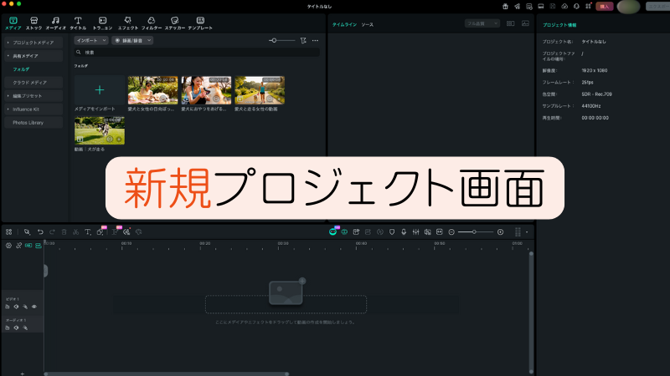Screen dimensions: 670x376
Task: Open the ステッカー (Stickers) icon
Action: (x=175, y=19)
